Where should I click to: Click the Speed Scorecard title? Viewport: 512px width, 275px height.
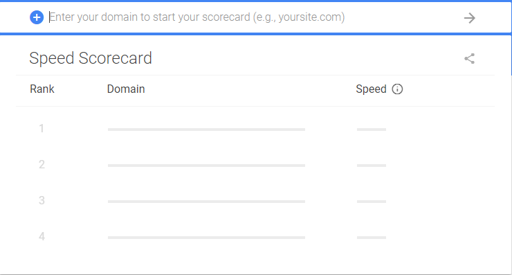pos(91,58)
